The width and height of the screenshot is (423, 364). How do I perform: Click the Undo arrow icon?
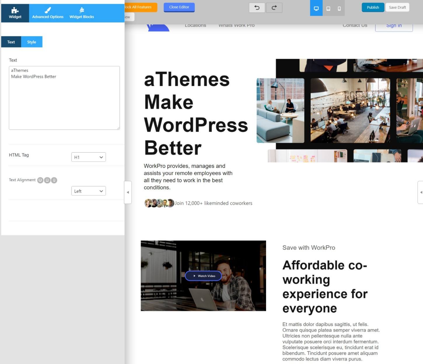(x=256, y=8)
